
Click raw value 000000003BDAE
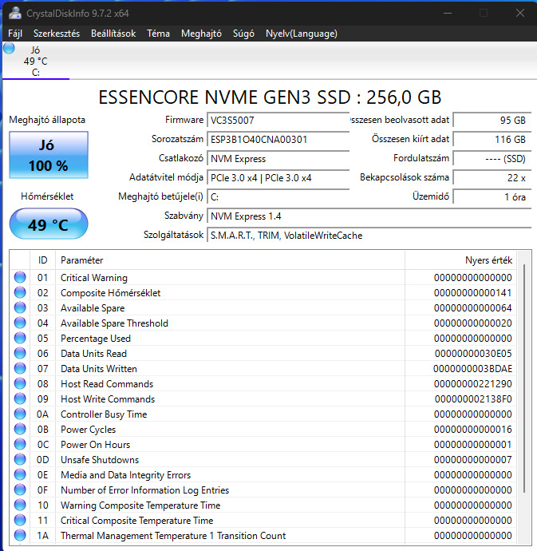(x=472, y=369)
